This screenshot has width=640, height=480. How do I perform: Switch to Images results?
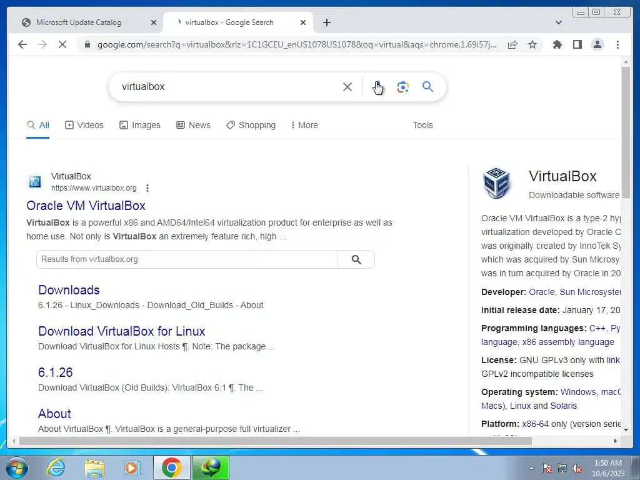(139, 125)
